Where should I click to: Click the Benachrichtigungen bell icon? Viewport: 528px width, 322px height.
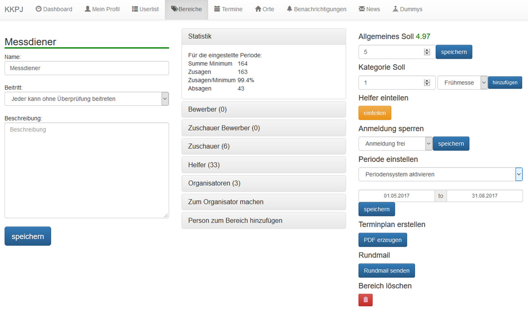290,9
